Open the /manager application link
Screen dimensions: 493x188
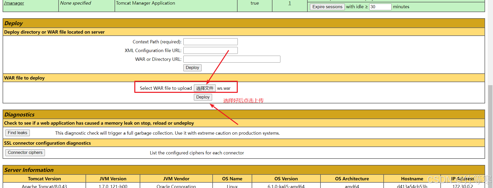click(14, 3)
